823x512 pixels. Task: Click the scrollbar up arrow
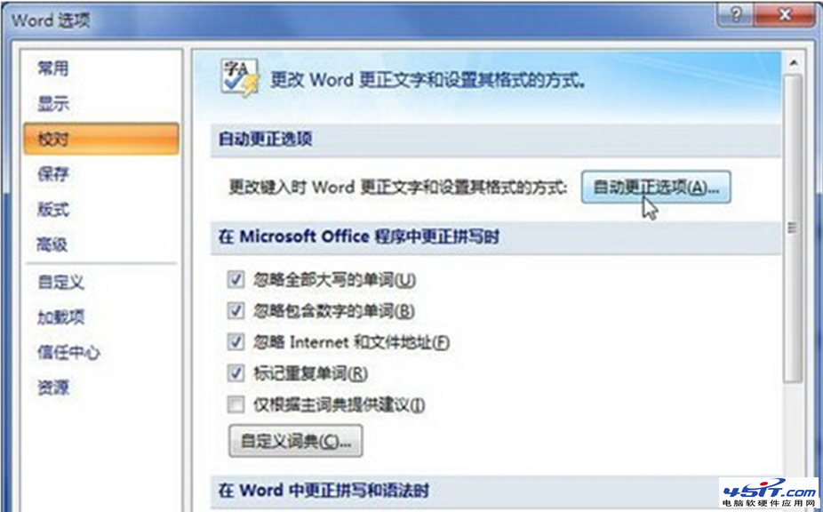tap(794, 63)
